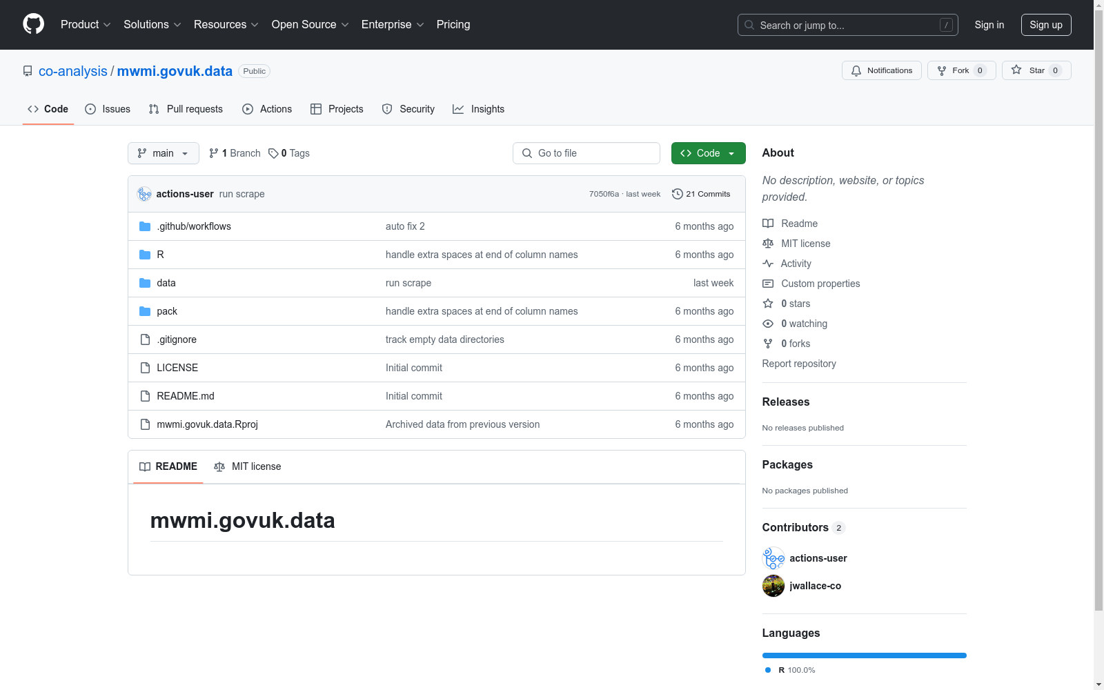Click the folder icon beside pack
1104x690 pixels.
(x=145, y=311)
